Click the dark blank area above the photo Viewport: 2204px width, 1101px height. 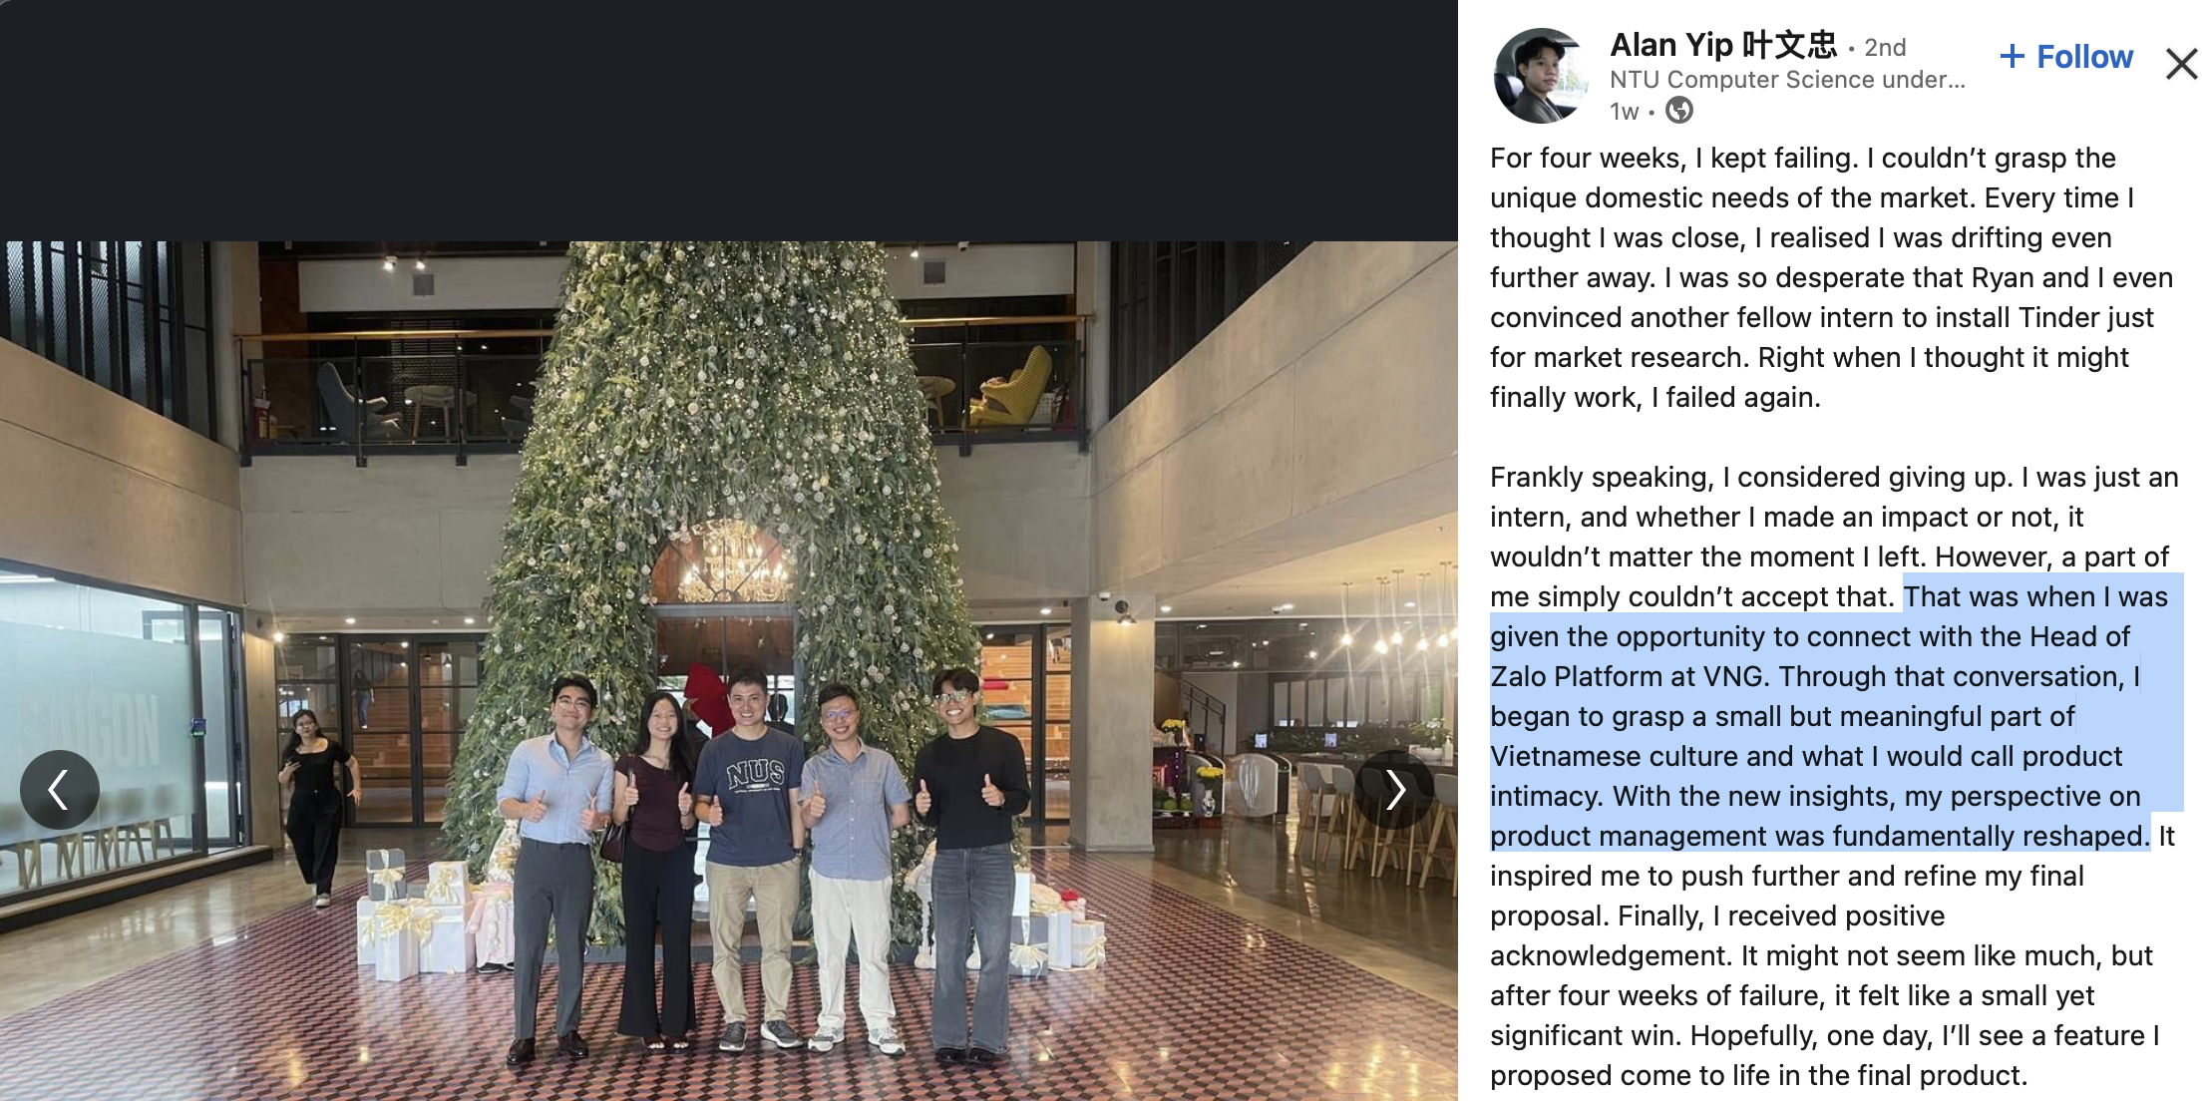[729, 120]
